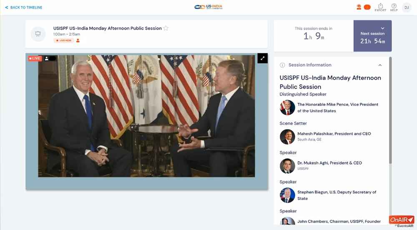Click the Next session countdown 21h 54m
This screenshot has height=230, width=417.
point(372,41)
